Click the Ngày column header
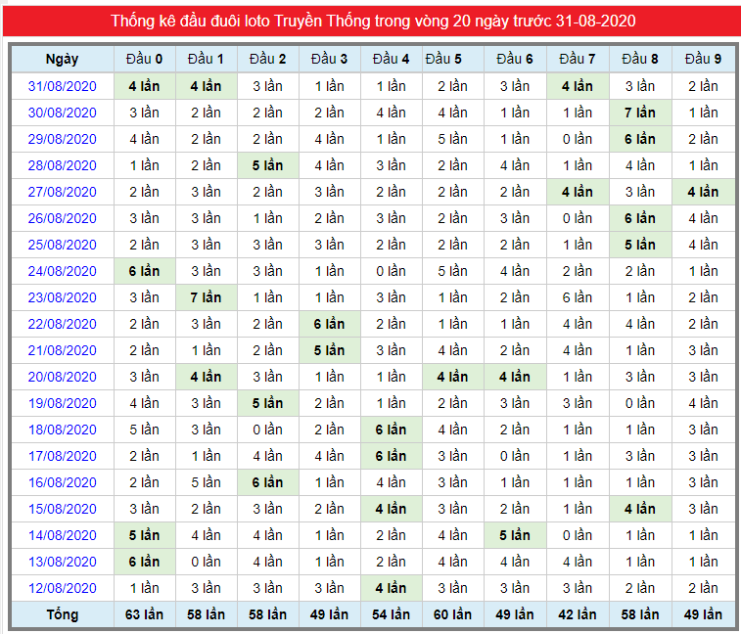The width and height of the screenshot is (741, 634). 62,59
